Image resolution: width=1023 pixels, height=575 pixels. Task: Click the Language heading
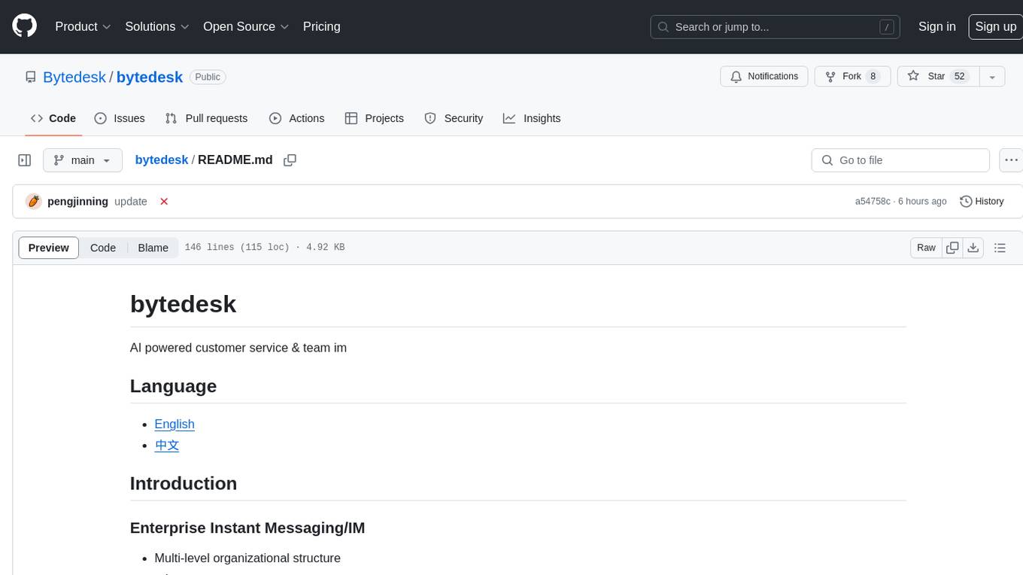point(173,386)
